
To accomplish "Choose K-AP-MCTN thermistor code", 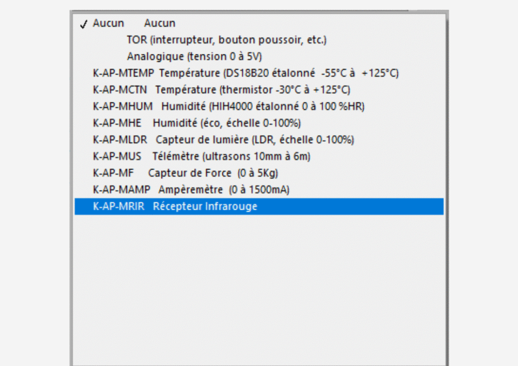I will (x=120, y=90).
